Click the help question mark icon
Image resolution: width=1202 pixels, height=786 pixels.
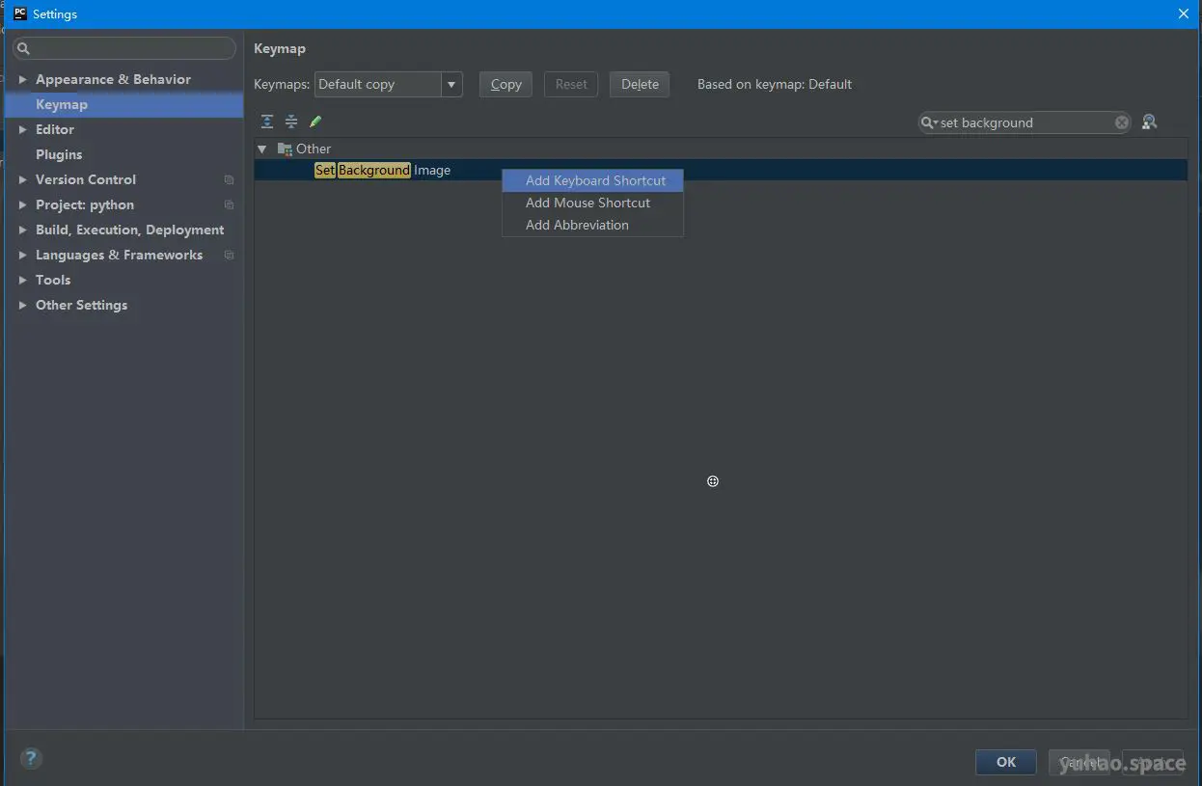coord(31,758)
